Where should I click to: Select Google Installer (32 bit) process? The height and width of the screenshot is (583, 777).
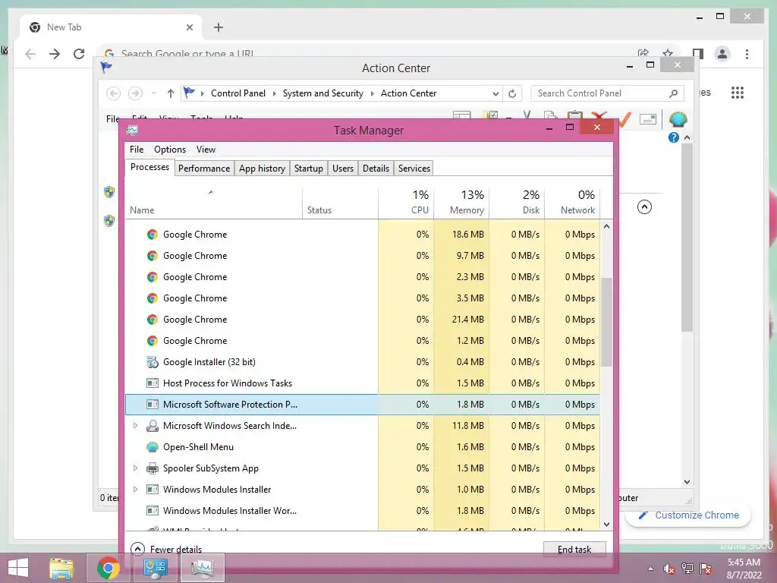coord(362,362)
